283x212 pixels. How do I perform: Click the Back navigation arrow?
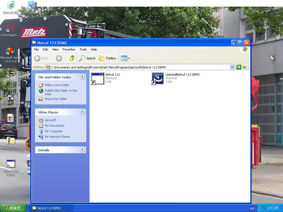pos(37,58)
